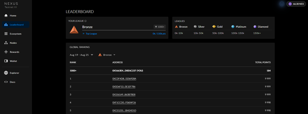Viewport: 308px width, 114px height.
Task: Click the Platinum league gem icon
Action: pyautogui.click(x=233, y=27)
